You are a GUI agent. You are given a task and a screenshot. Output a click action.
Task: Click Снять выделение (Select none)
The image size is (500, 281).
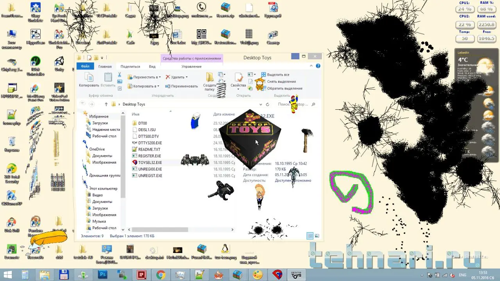pos(279,82)
